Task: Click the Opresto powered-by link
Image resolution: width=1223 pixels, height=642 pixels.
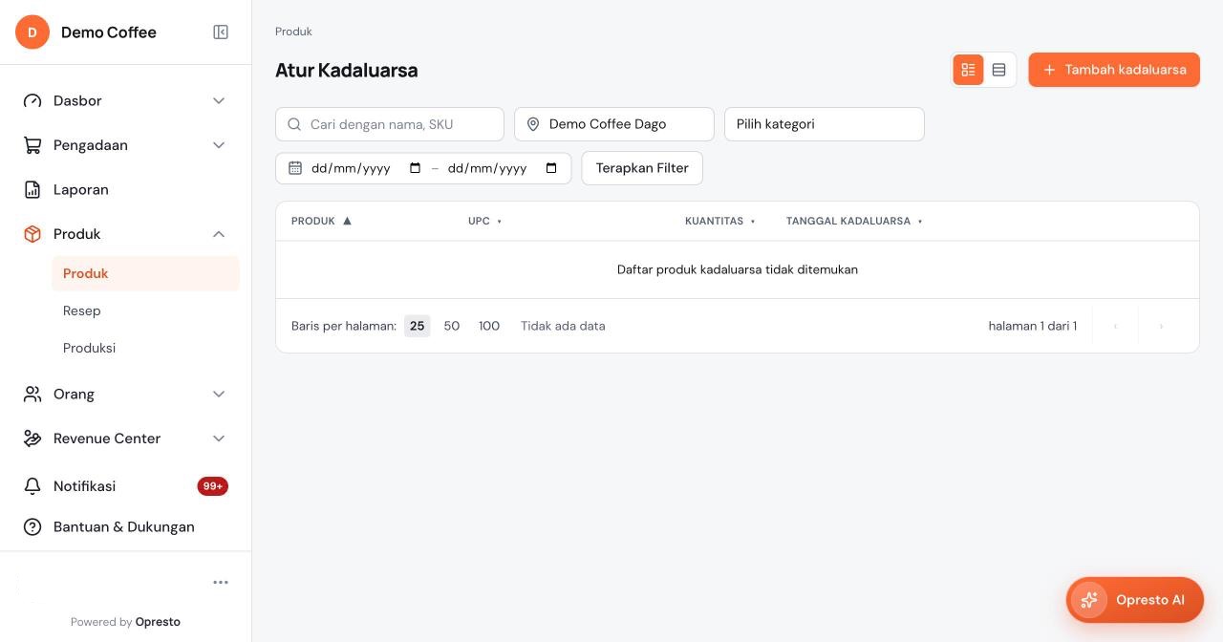Action: [x=158, y=622]
